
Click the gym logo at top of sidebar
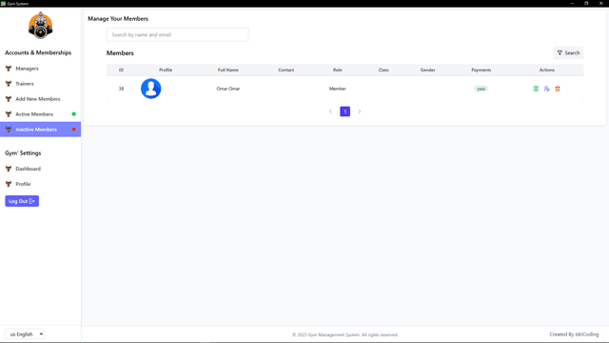[40, 26]
